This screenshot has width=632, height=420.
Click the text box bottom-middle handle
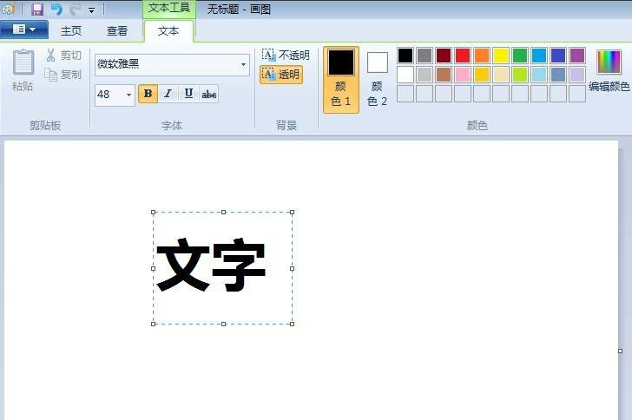coord(224,324)
